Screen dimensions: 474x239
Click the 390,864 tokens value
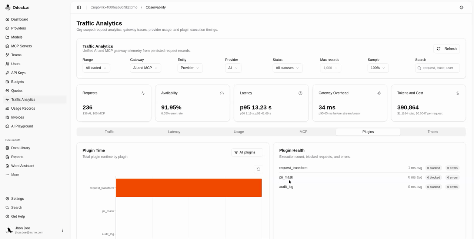point(408,107)
